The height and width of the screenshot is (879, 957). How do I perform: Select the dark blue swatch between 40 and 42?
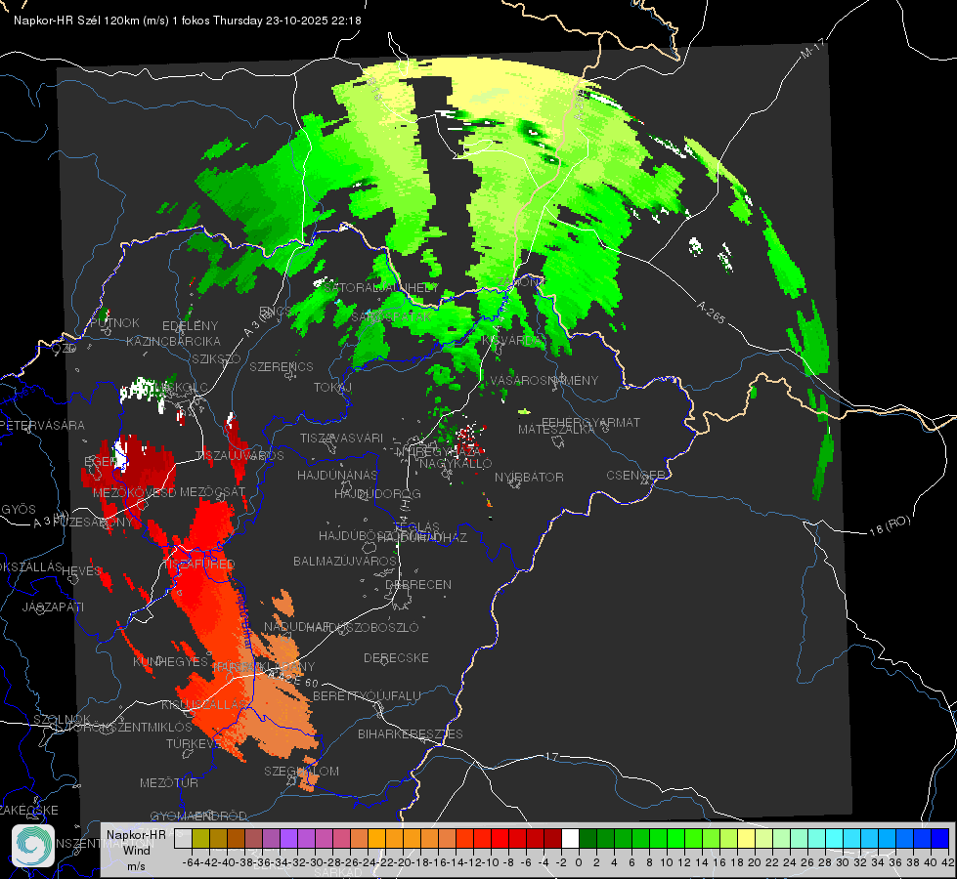(940, 839)
